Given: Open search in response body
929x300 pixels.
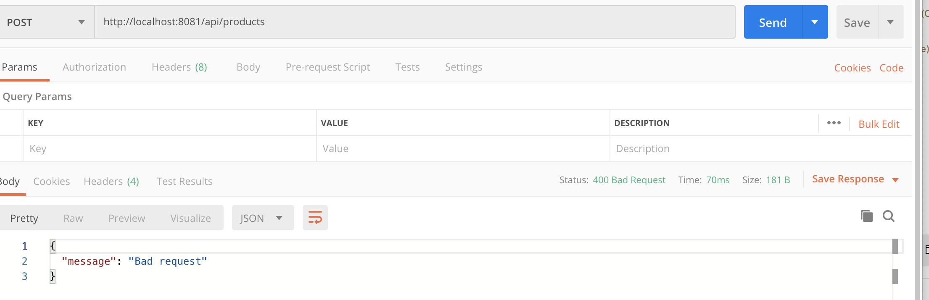Looking at the screenshot, I should (889, 216).
